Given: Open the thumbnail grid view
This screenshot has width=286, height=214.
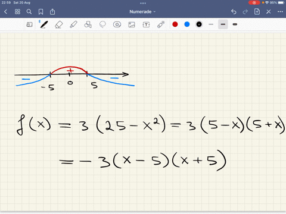Looking at the screenshot, I should coord(17,12).
